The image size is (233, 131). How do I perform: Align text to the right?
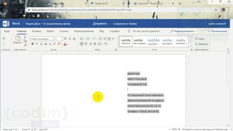coord(90,44)
